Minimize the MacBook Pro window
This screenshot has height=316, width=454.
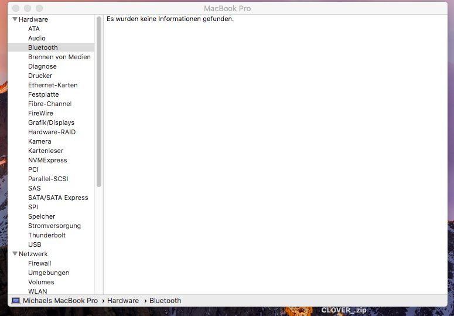28,8
